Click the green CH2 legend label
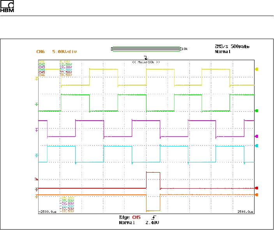 coord(42,64)
